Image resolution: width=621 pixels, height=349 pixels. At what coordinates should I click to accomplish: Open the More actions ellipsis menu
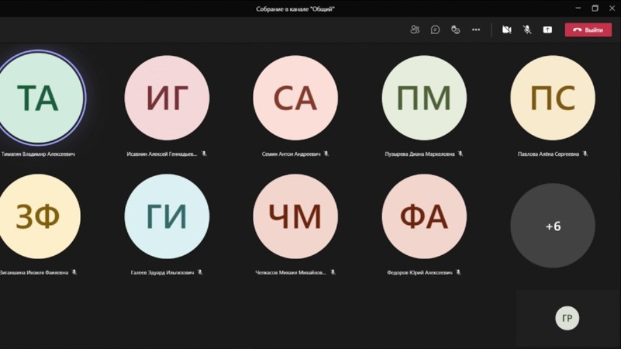[x=476, y=30]
